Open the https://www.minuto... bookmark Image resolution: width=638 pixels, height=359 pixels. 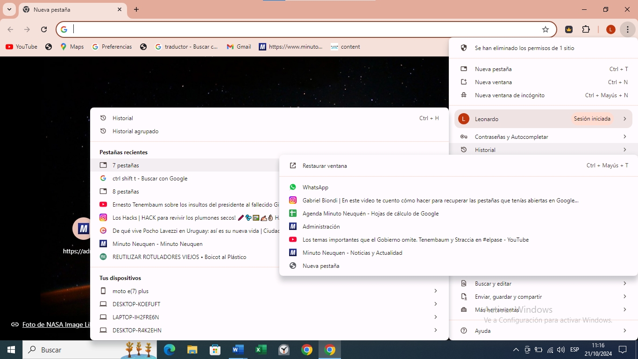click(x=291, y=47)
